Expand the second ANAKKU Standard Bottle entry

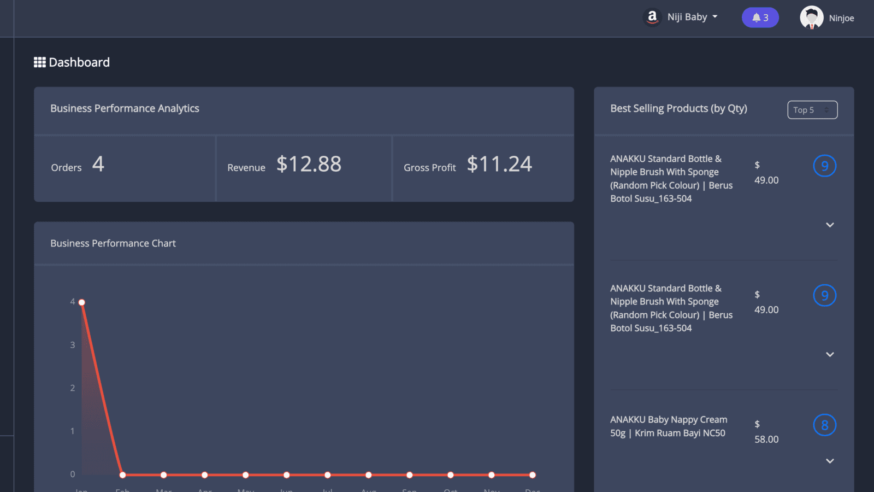coord(830,354)
